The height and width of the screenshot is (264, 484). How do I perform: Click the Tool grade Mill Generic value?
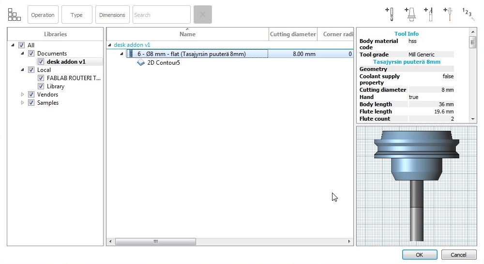[422, 55]
